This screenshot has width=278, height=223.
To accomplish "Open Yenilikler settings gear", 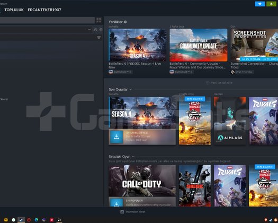I will point(125,22).
